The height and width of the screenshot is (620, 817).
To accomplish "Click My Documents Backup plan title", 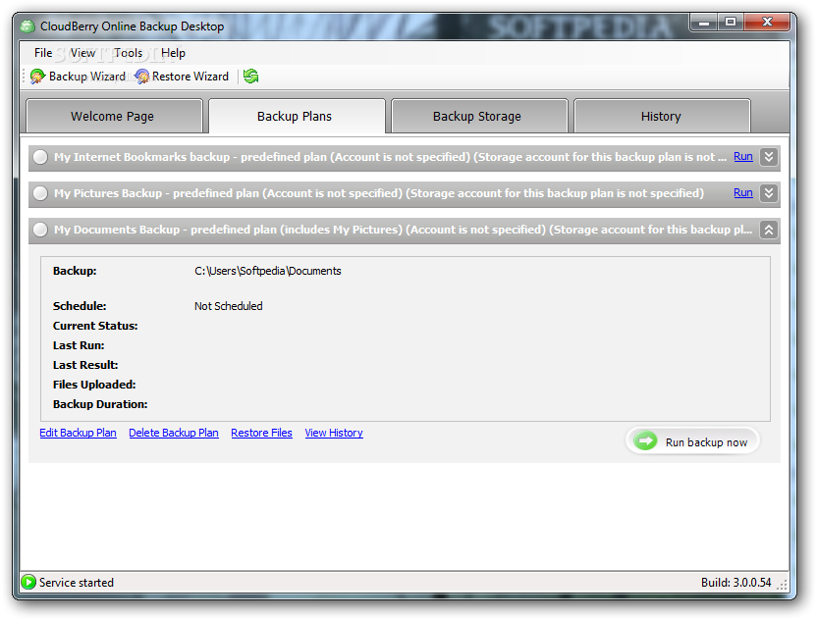I will point(403,230).
